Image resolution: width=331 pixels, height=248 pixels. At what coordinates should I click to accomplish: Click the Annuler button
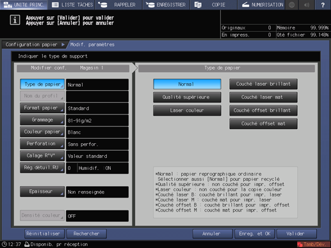tap(213, 234)
